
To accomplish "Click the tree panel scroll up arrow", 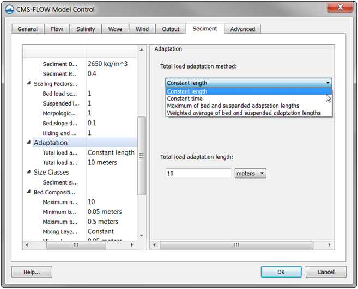I will pos(142,50).
